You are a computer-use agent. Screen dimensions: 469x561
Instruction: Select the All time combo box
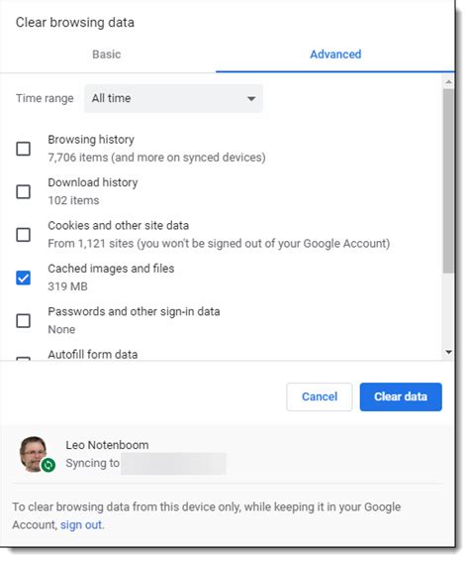point(173,98)
